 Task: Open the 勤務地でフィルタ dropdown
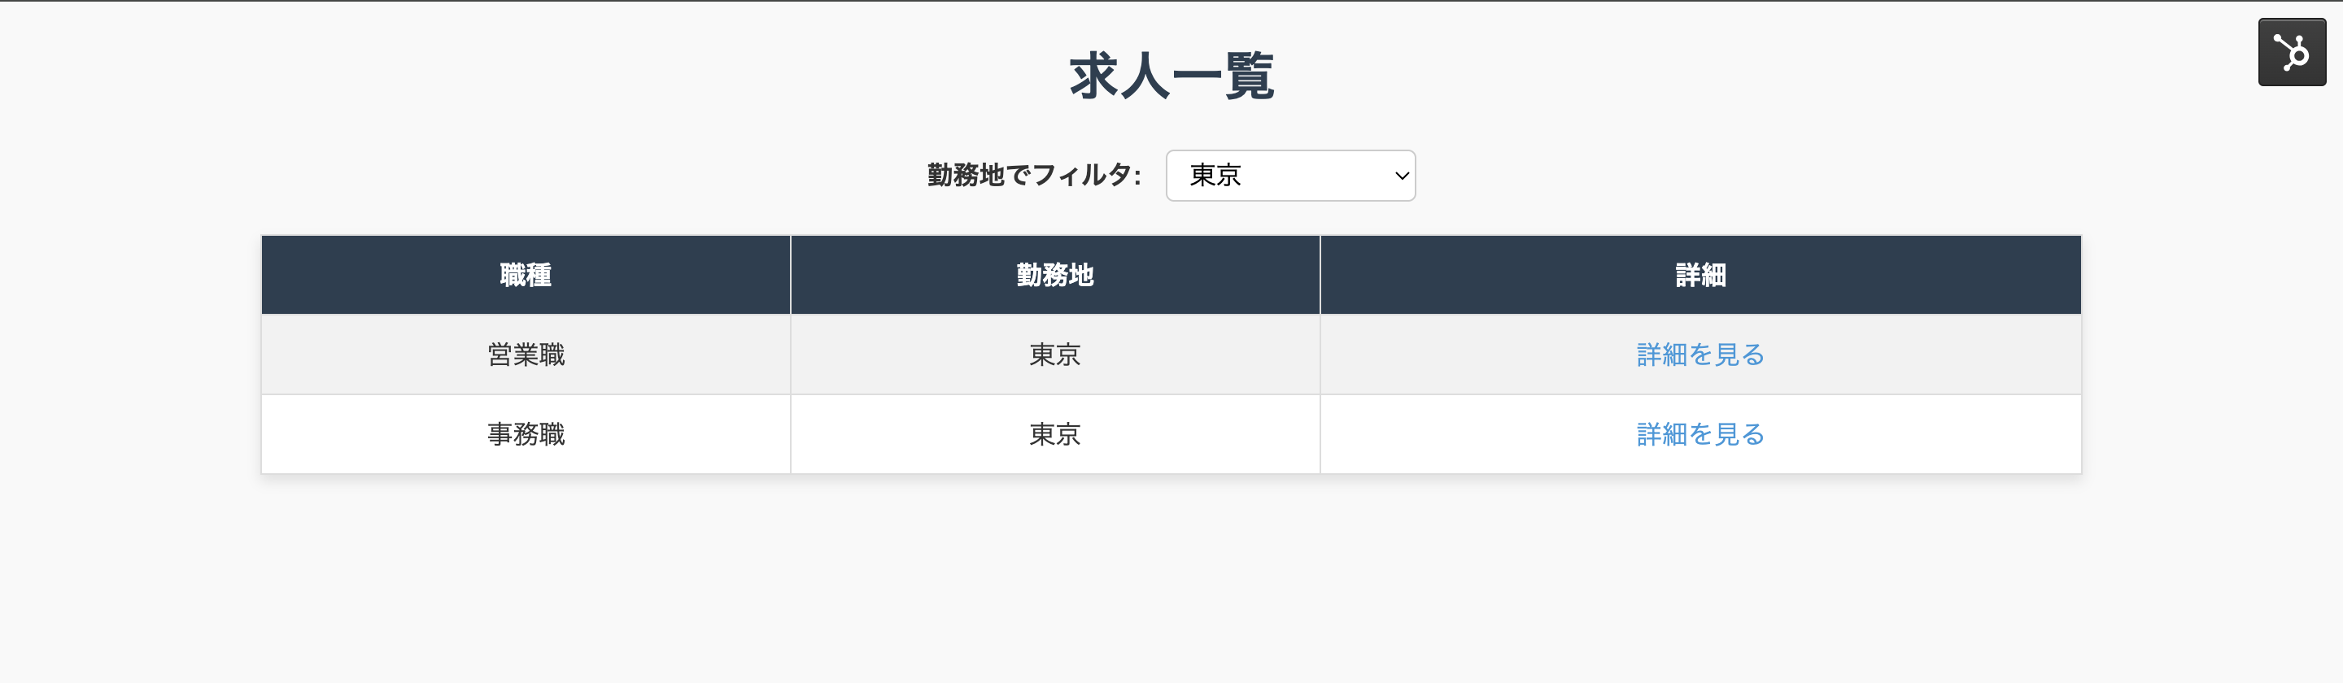1289,176
